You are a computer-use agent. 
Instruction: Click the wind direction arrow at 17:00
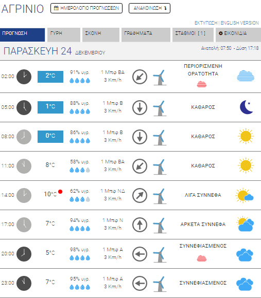140,225
